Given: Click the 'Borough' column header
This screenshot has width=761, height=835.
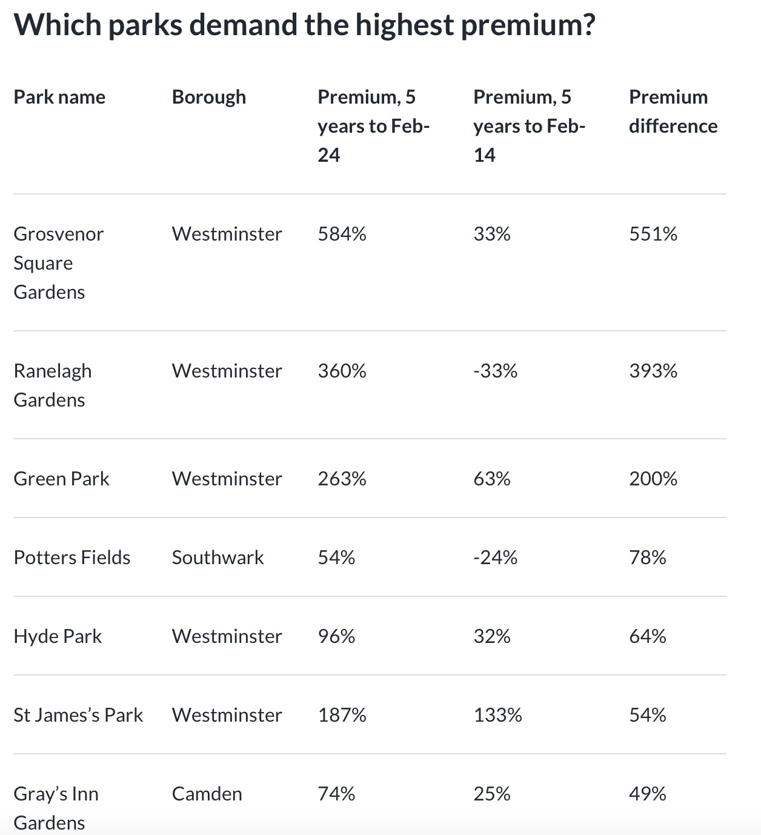Looking at the screenshot, I should coord(209,97).
